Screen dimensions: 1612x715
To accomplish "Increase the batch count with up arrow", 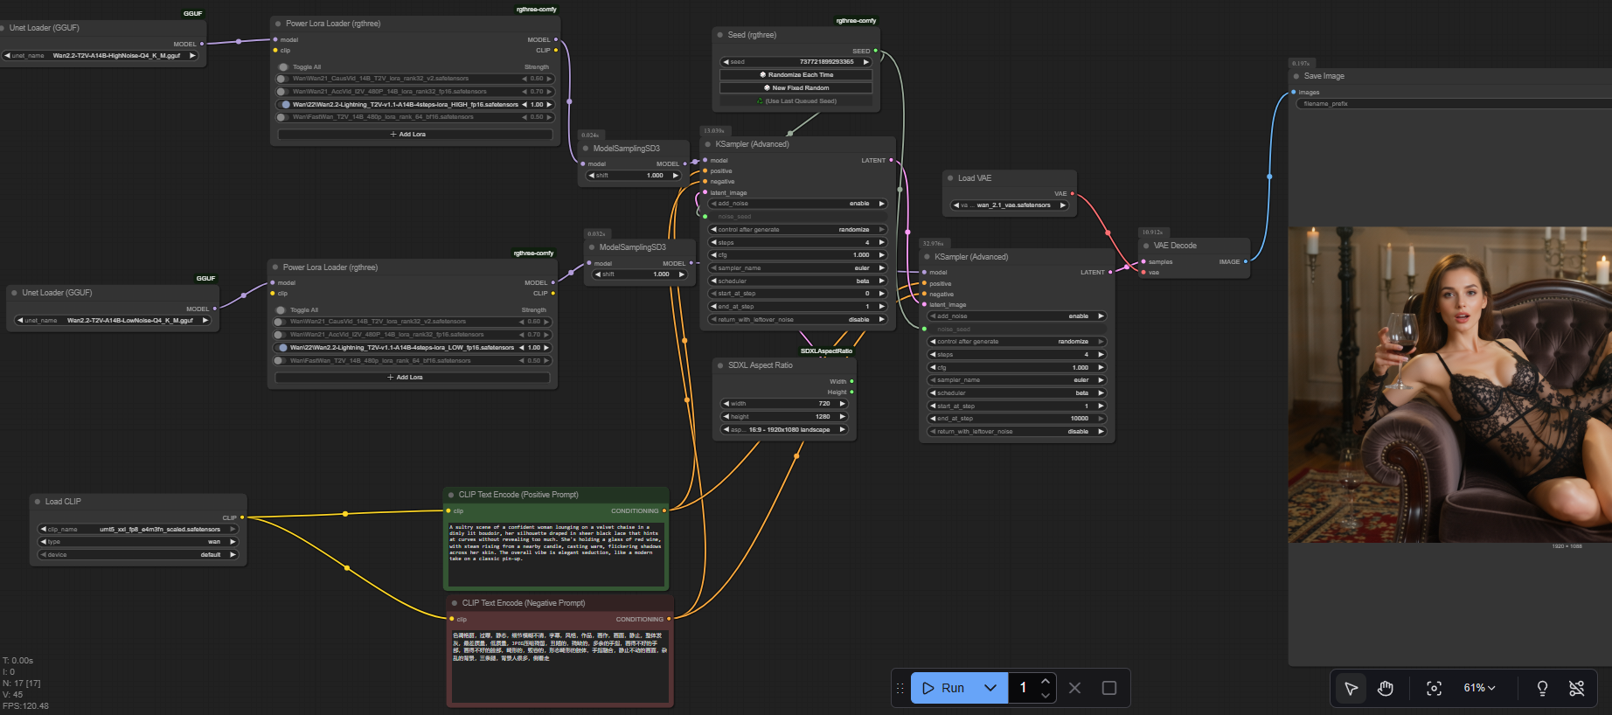I will click(1046, 681).
